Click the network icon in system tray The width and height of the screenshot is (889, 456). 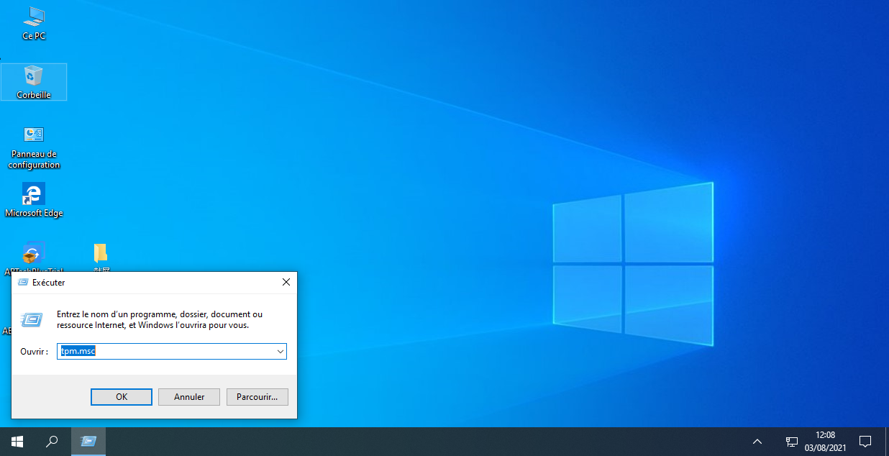point(791,441)
